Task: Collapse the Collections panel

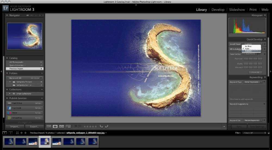Action: (7, 90)
